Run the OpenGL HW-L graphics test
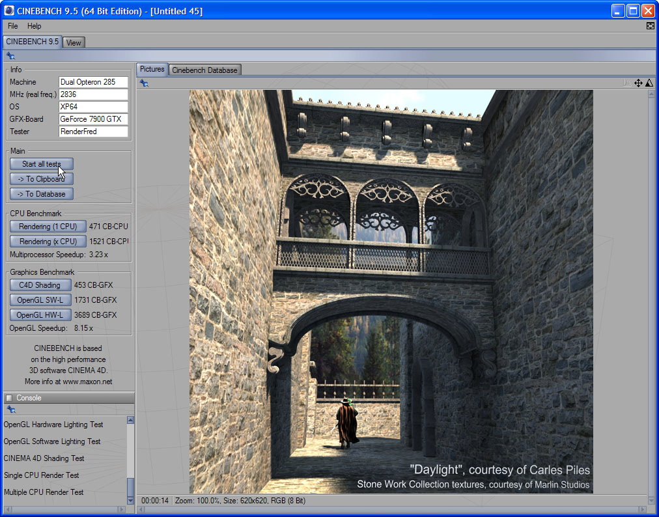Image resolution: width=659 pixels, height=517 pixels. click(40, 315)
